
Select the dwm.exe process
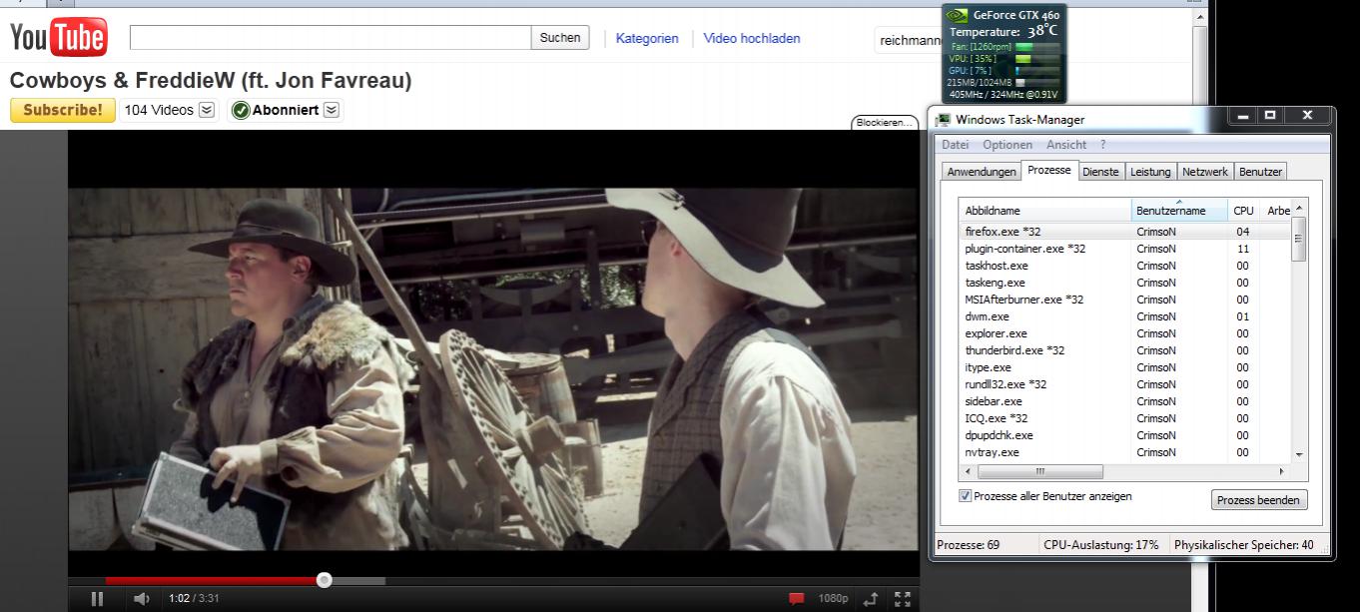point(1124,316)
